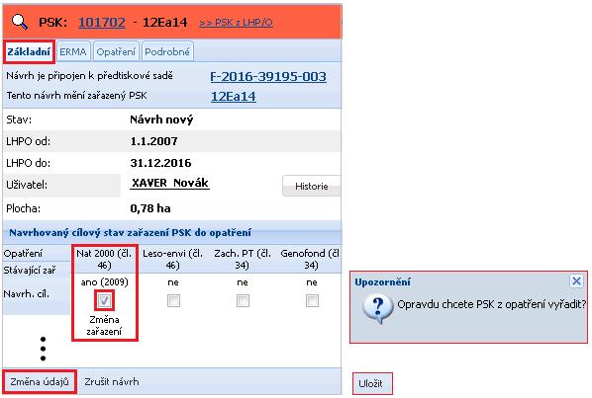Switch to the Podrobné tab
This screenshot has width=592, height=398.
(167, 51)
